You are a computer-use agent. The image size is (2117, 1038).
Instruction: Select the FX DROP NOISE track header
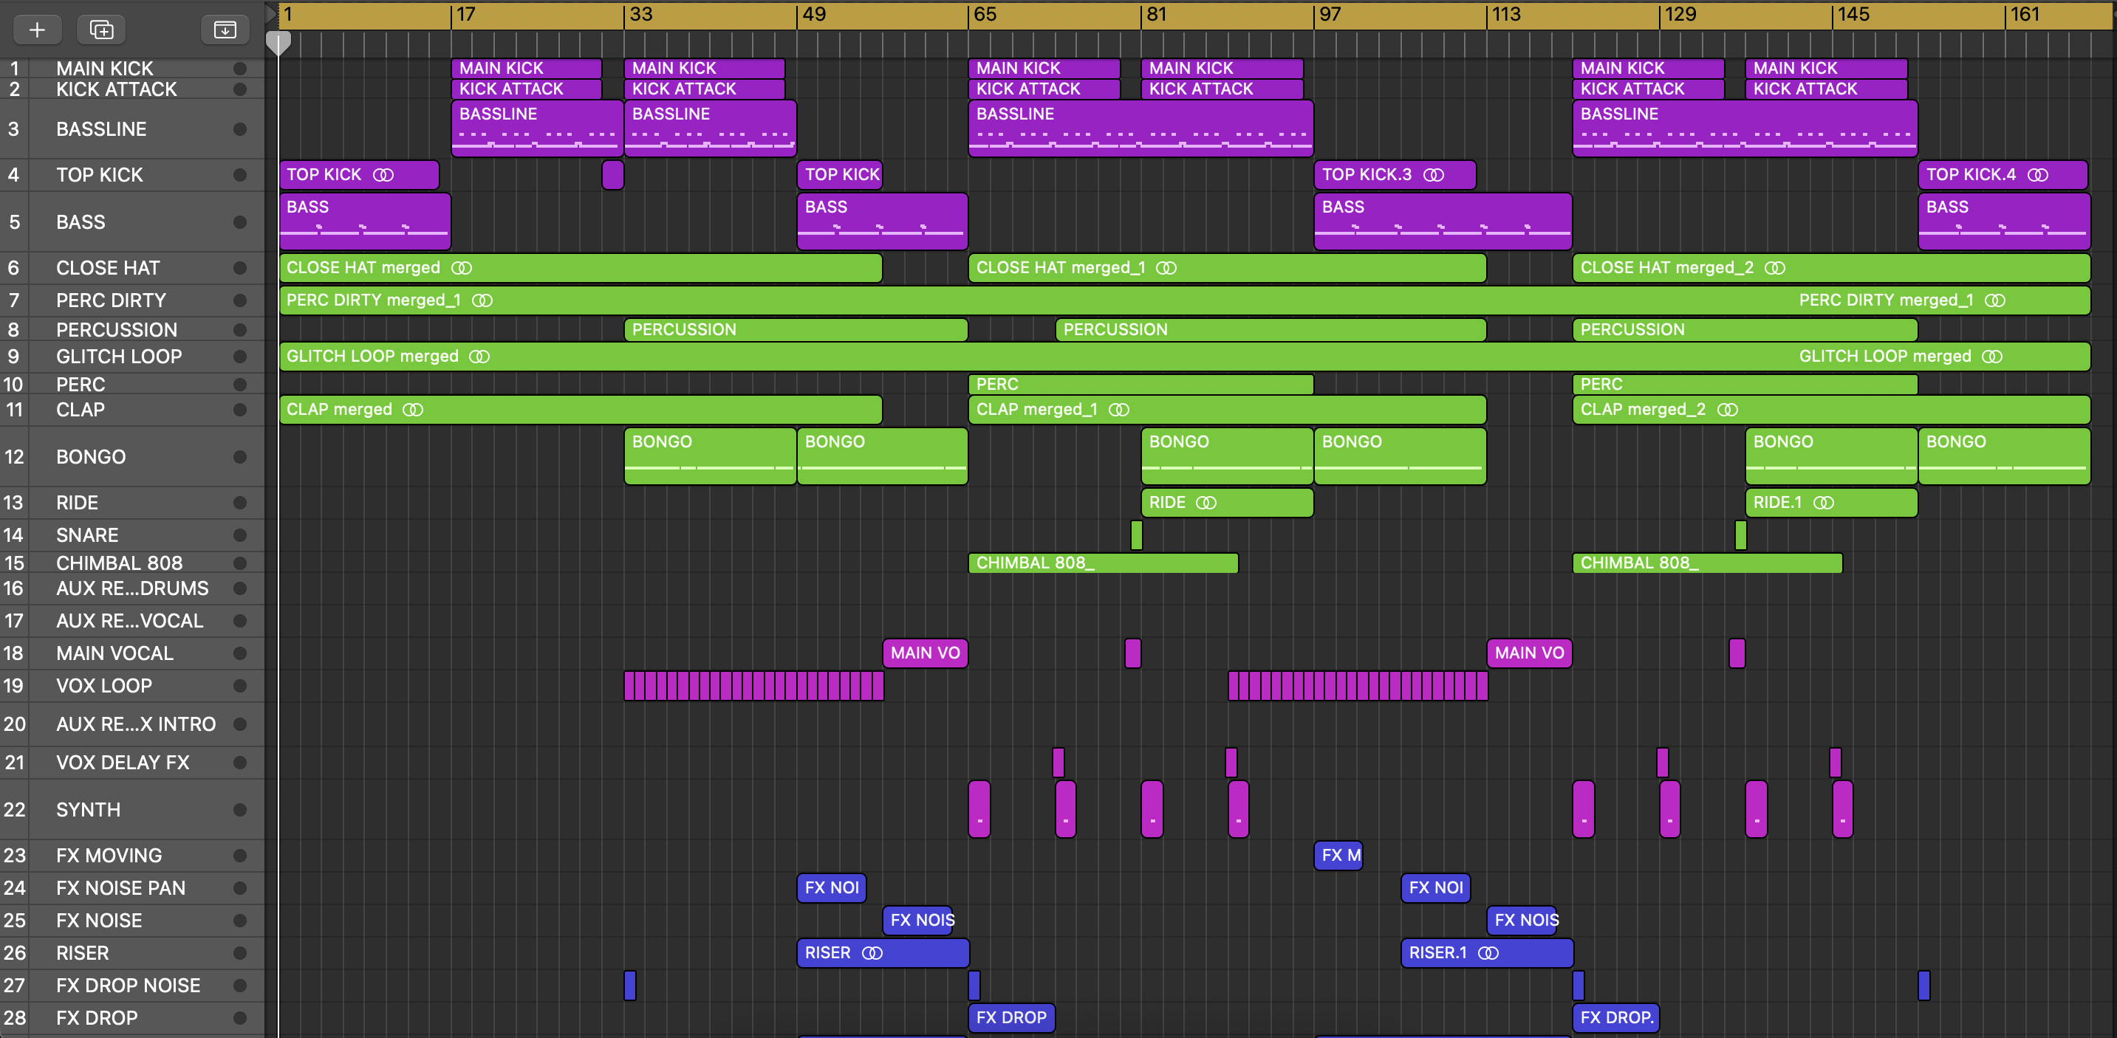coord(129,986)
